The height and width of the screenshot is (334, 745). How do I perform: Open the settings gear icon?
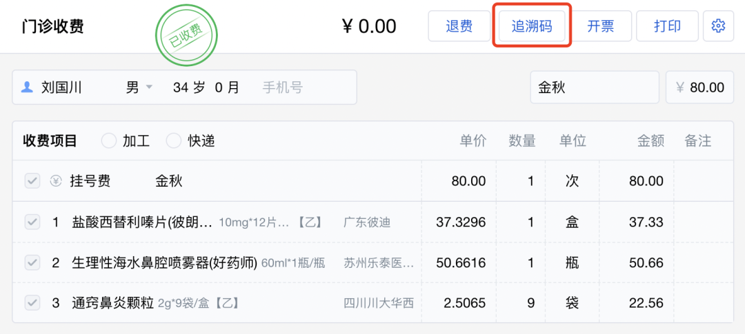click(718, 26)
